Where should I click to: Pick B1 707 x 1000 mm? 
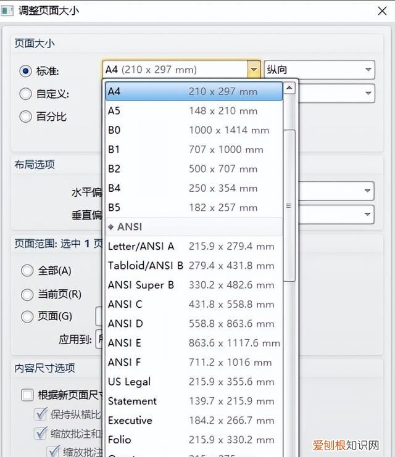194,149
